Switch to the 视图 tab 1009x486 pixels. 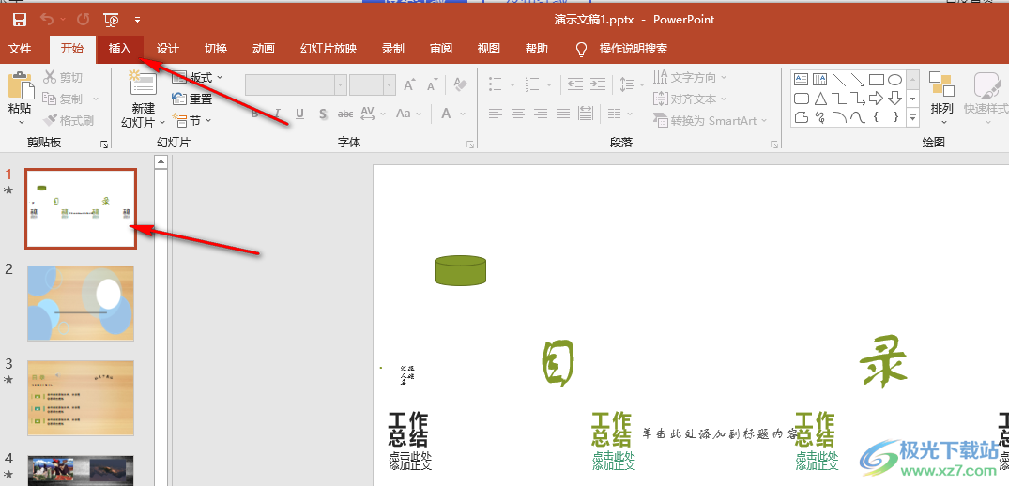tap(488, 48)
